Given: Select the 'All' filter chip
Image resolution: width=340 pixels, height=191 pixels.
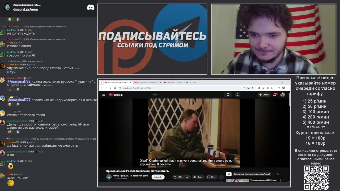Looking at the screenshot, I should (x=228, y=174).
